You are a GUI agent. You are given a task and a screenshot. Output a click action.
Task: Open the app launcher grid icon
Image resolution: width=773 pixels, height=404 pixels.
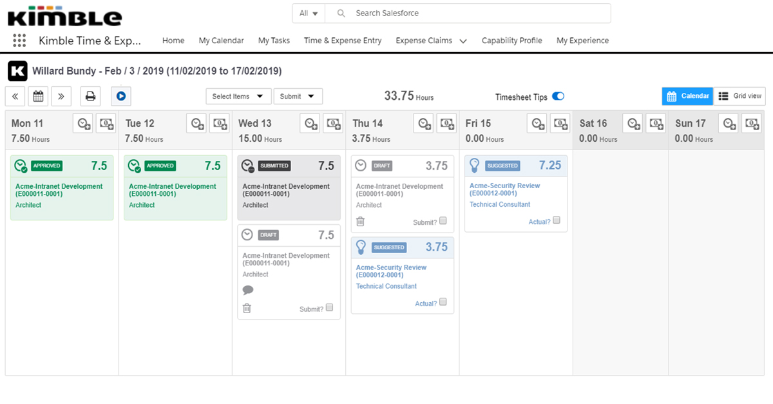(x=19, y=41)
